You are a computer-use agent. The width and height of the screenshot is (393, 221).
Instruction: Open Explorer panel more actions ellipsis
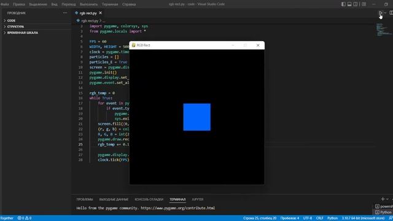click(65, 13)
